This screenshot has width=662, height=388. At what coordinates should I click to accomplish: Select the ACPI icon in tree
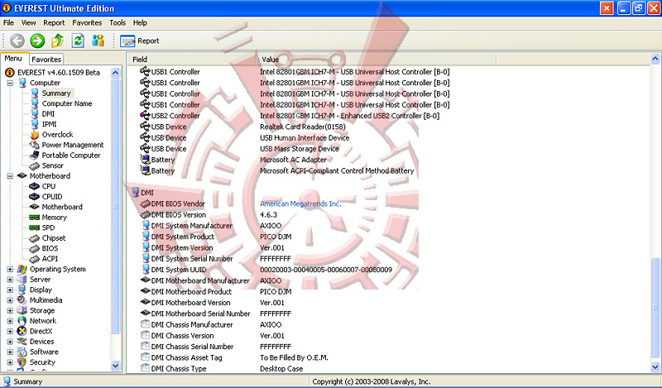(x=35, y=259)
